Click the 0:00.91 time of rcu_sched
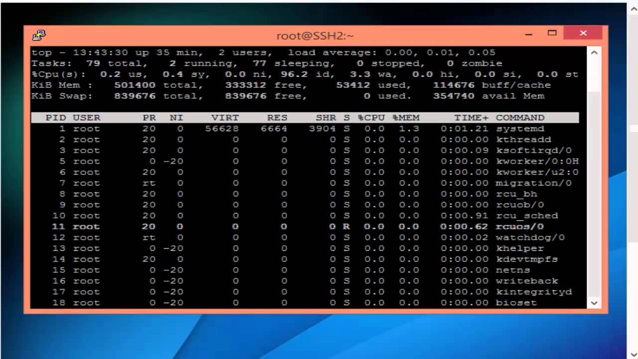 465,216
